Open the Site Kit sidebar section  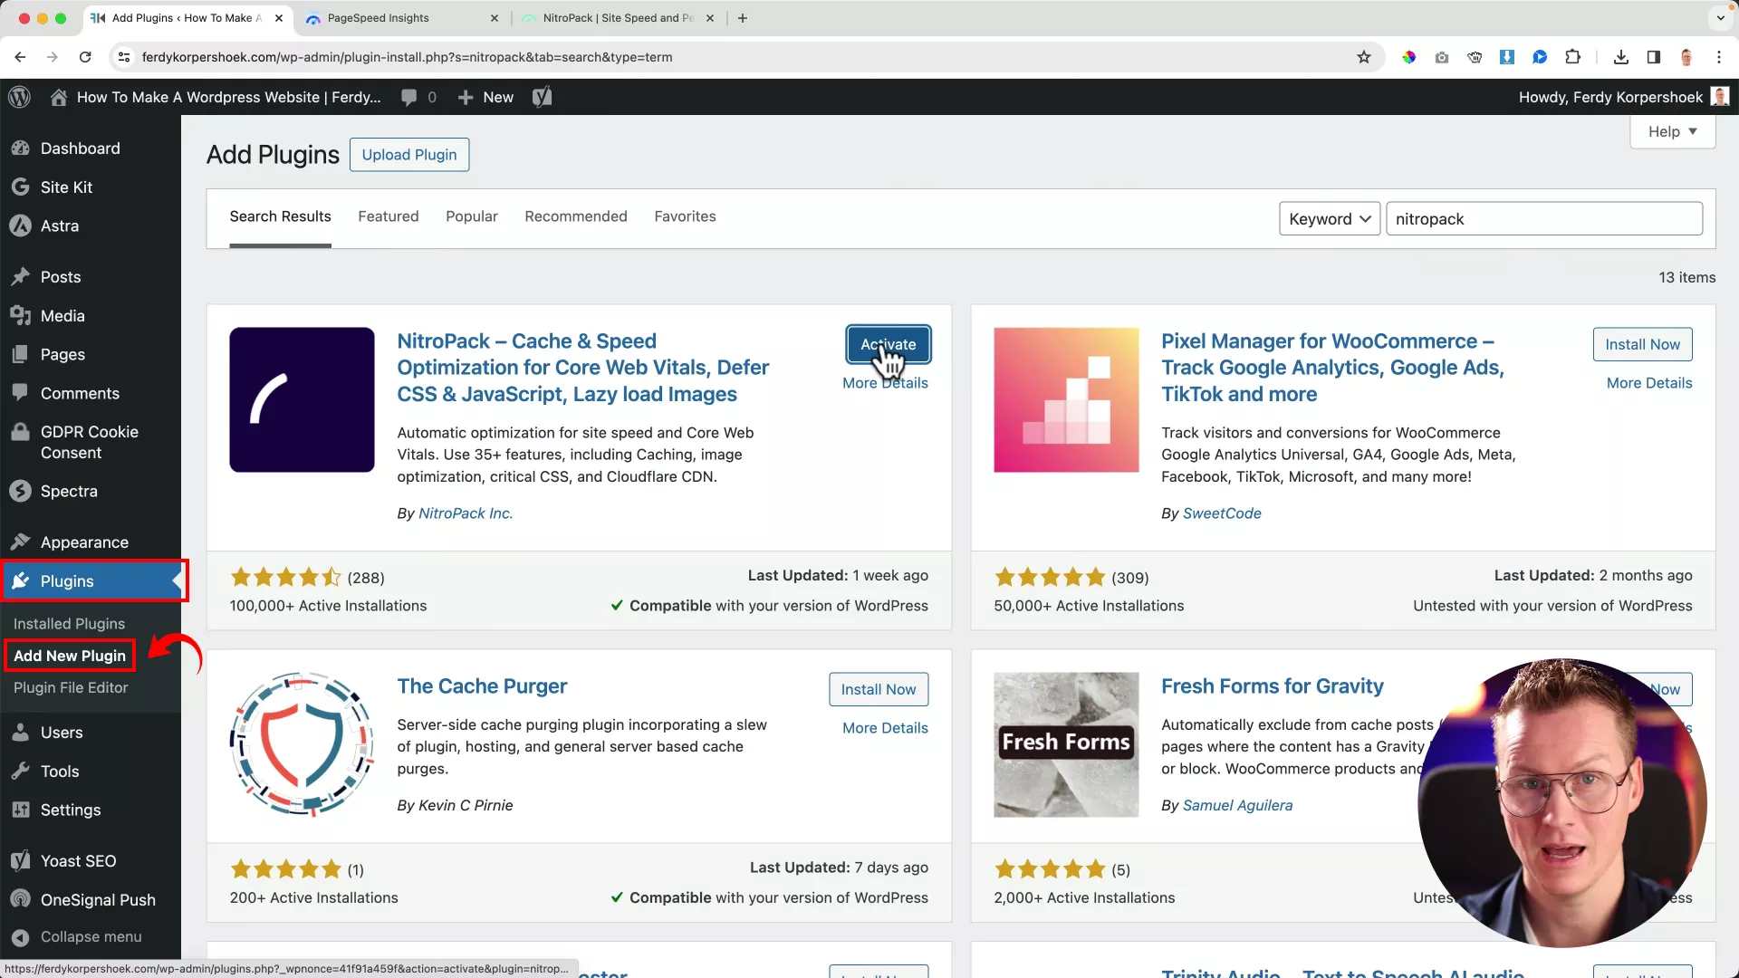[x=67, y=187]
